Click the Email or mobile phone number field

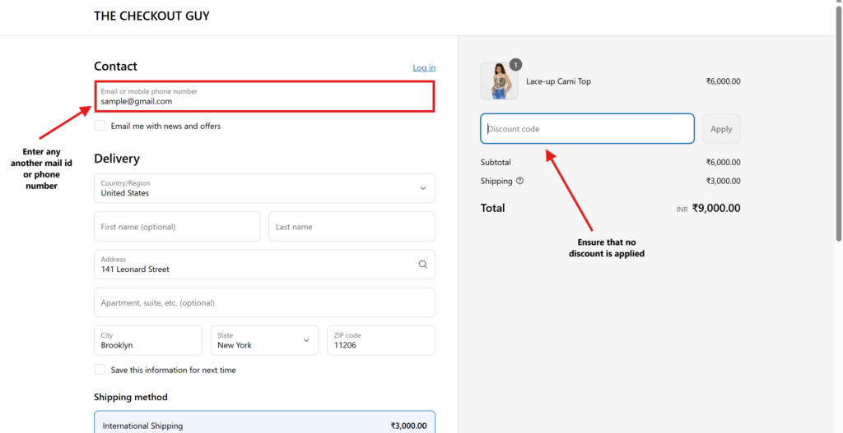(x=264, y=97)
